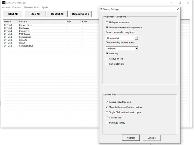Open the Consolas menu

point(17,7)
